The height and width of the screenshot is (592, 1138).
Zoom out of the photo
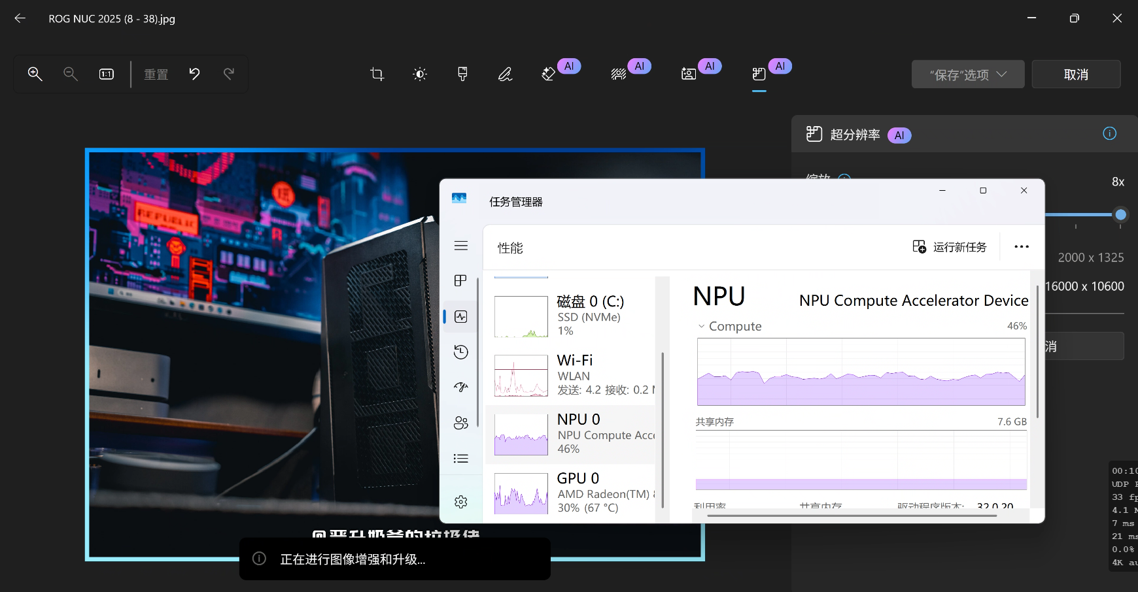[71, 74]
